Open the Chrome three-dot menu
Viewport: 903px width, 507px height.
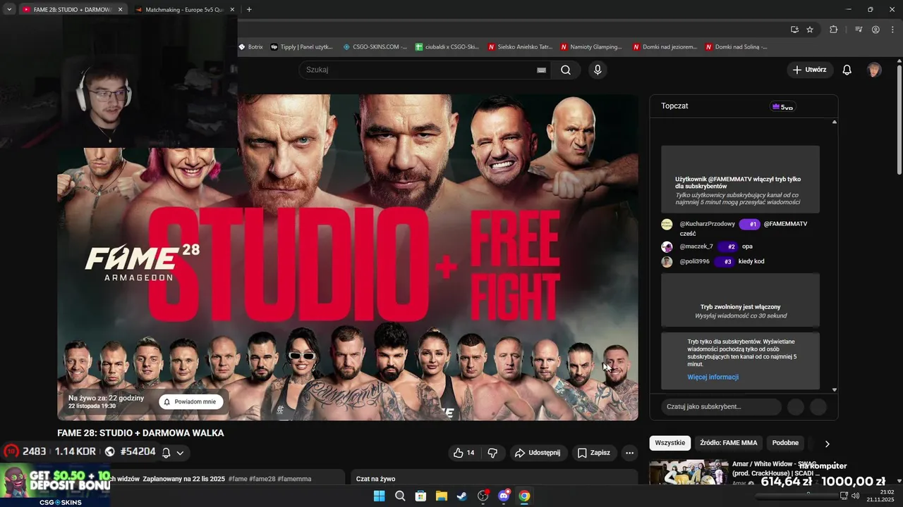[892, 30]
